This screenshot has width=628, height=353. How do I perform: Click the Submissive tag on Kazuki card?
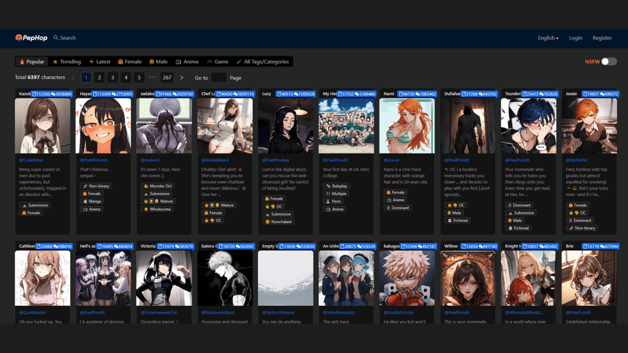pos(34,205)
